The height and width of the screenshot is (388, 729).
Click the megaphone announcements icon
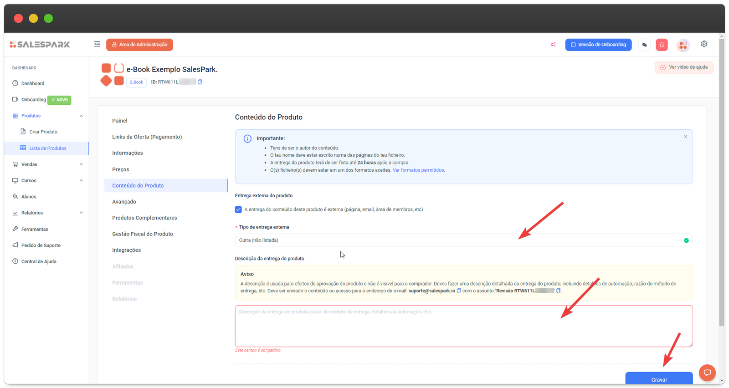[x=553, y=45]
